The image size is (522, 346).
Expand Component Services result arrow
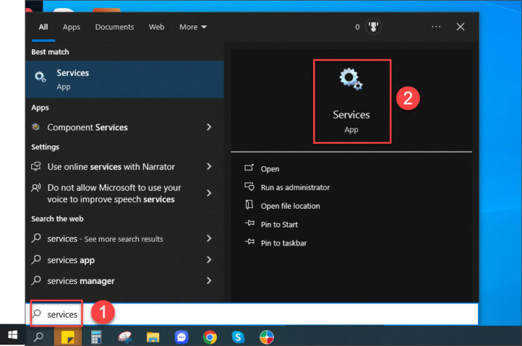click(209, 127)
